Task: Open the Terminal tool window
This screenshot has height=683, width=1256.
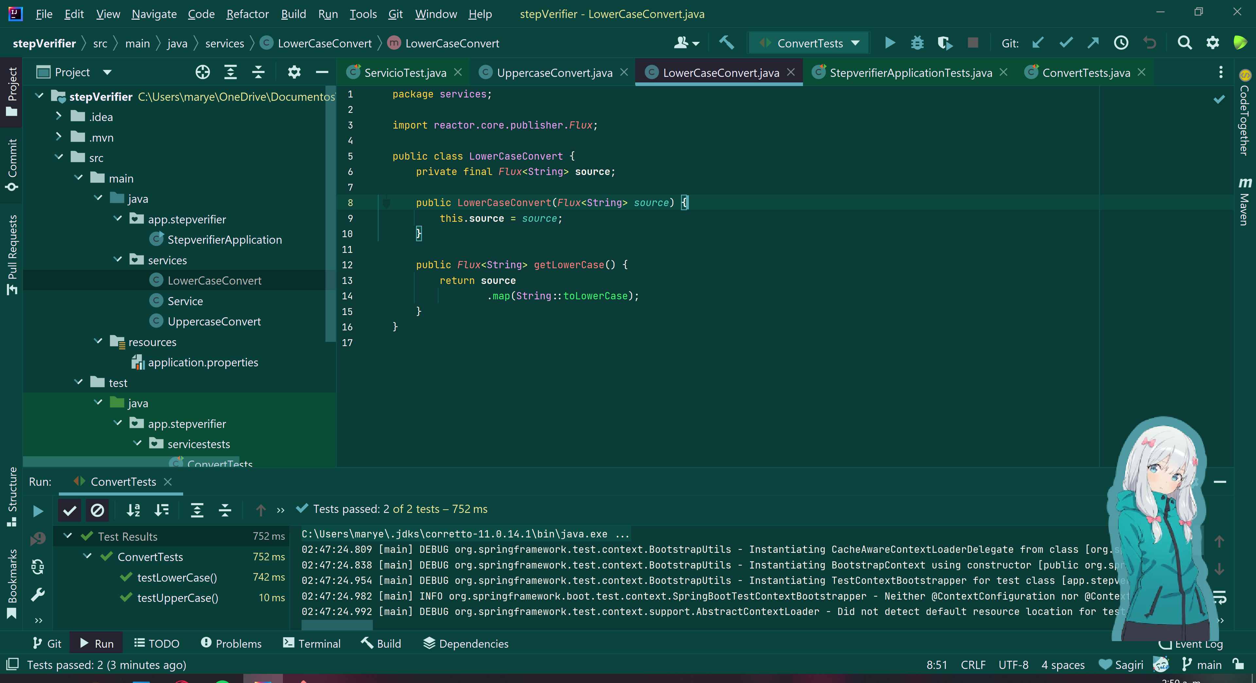Action: [311, 643]
